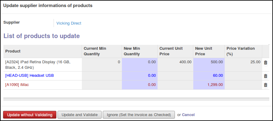Sort by Current Min Quantity column

[102, 51]
